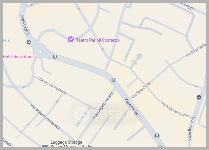Click the roundabout center circle
The height and width of the screenshot is (150, 209).
click(x=40, y=51)
